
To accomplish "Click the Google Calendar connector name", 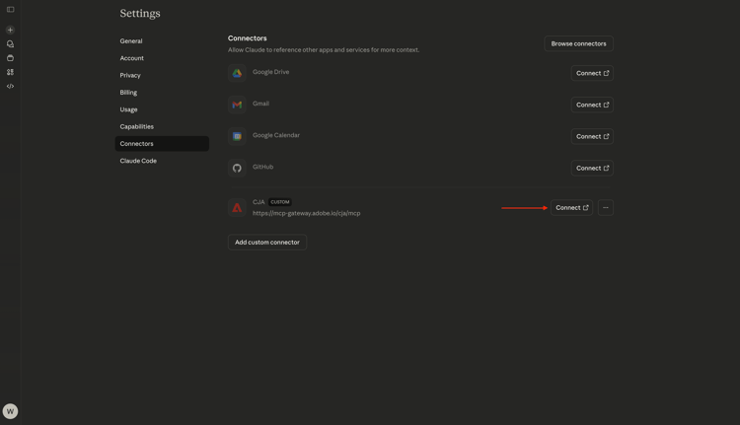I will [x=276, y=135].
